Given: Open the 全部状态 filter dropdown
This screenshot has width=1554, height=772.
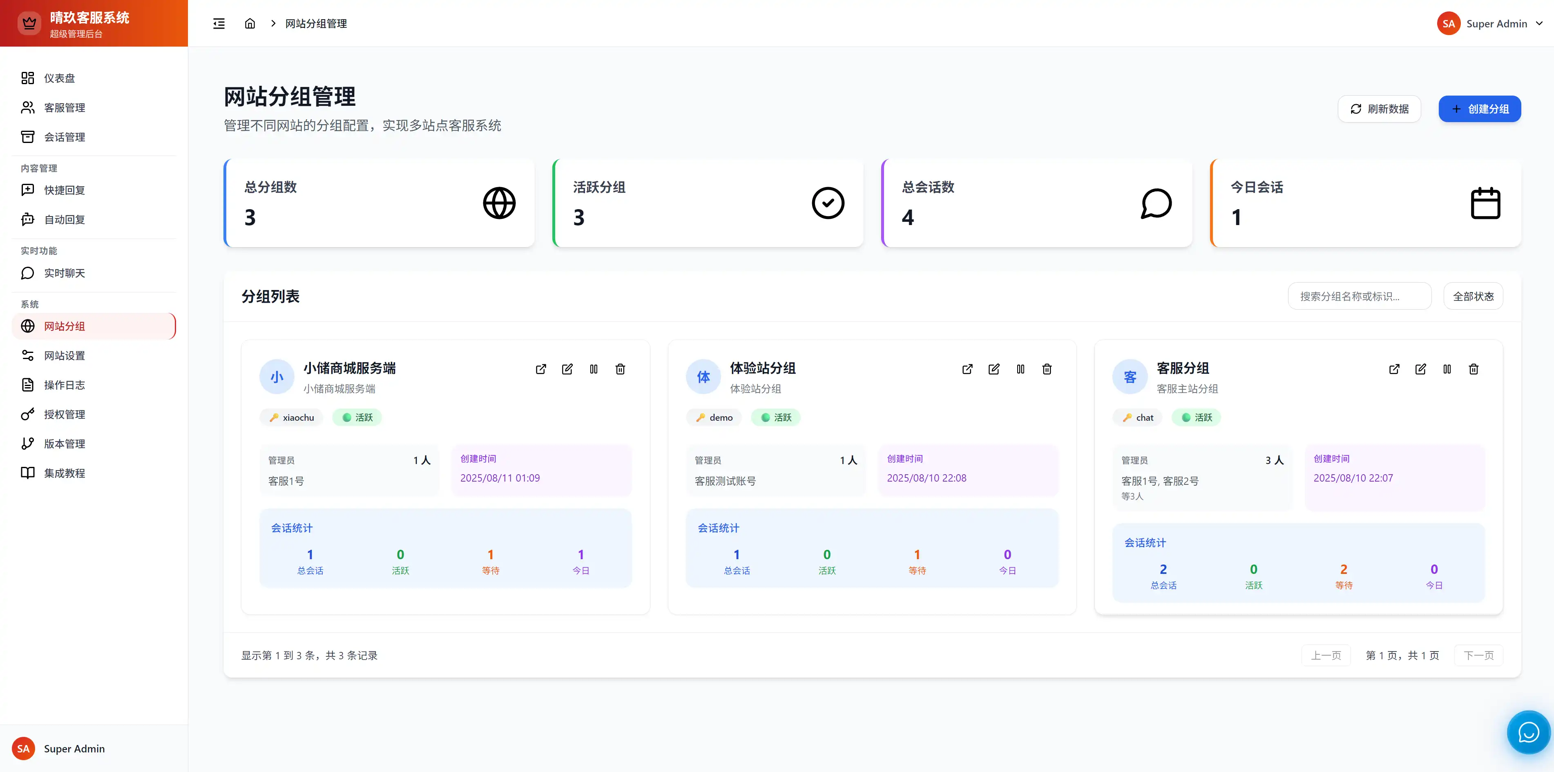Looking at the screenshot, I should coord(1473,296).
